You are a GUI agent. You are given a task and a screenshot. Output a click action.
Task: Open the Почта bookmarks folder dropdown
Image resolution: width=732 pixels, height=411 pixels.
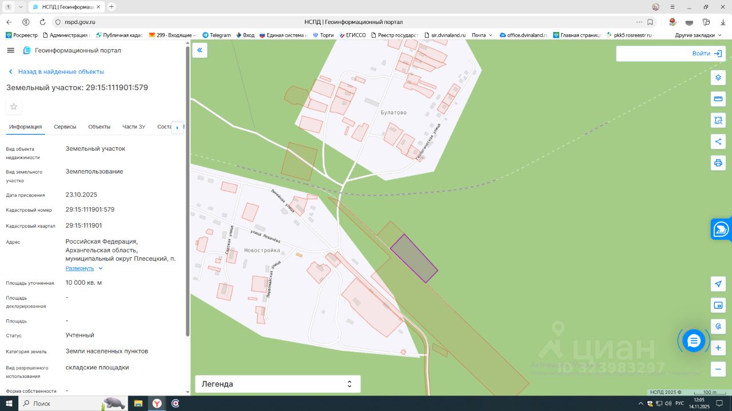482,35
